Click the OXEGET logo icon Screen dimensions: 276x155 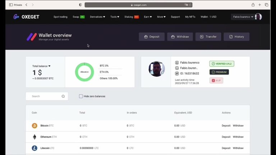tap(16, 17)
